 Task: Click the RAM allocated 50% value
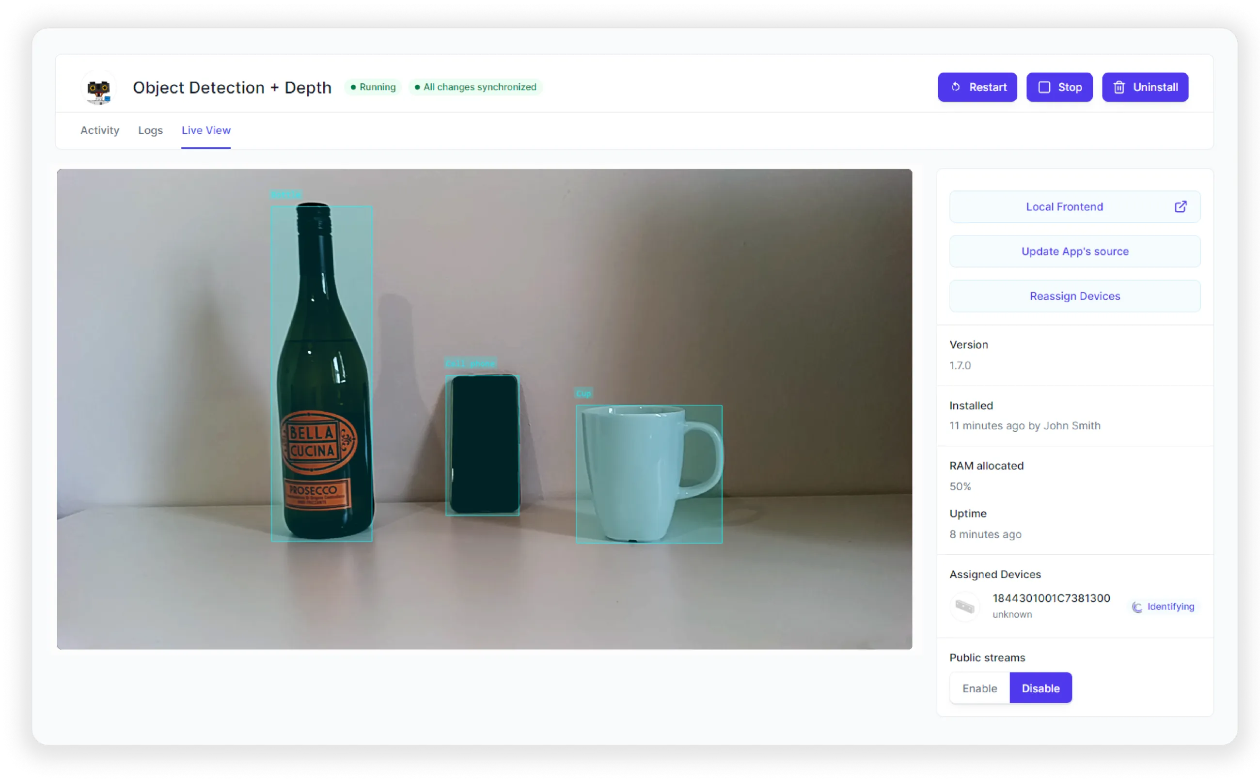[960, 486]
